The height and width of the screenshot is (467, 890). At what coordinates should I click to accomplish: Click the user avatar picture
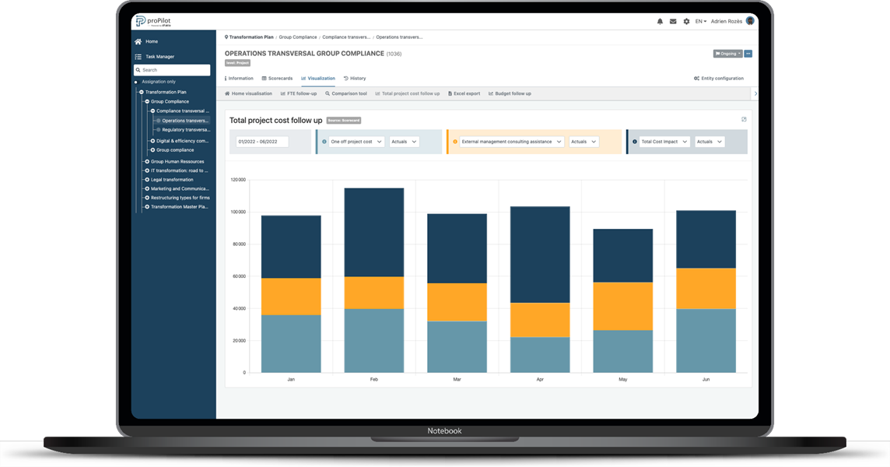click(x=750, y=21)
